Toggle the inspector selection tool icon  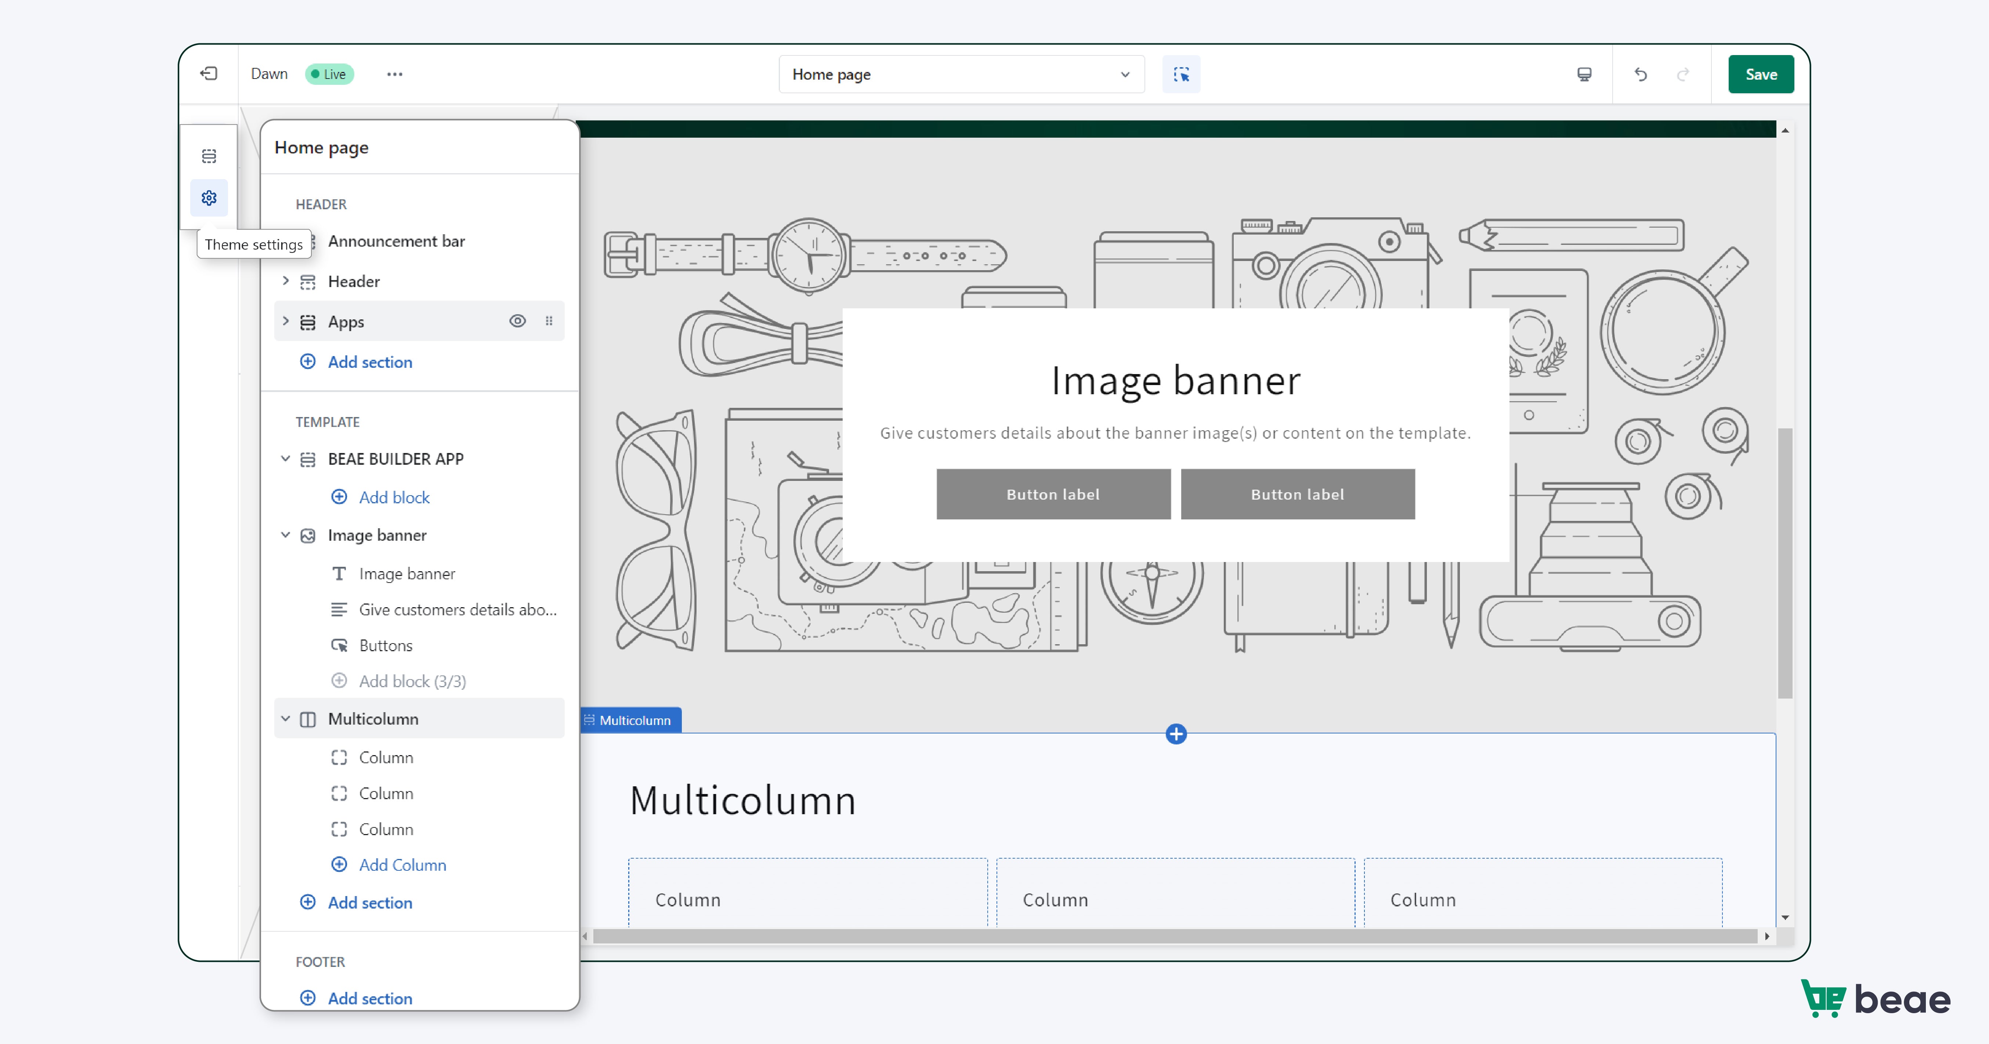(1180, 74)
